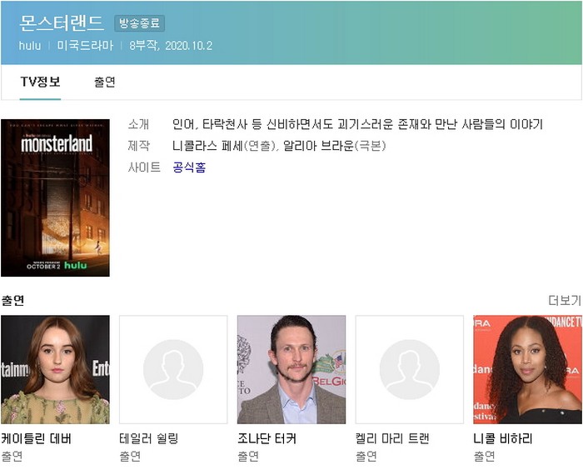The image size is (583, 470).
Task: Click 조나단 터커 cast photo
Action: [x=291, y=369]
